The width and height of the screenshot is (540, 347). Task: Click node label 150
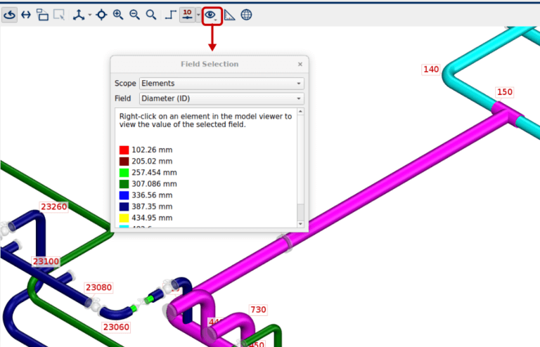[x=505, y=92]
